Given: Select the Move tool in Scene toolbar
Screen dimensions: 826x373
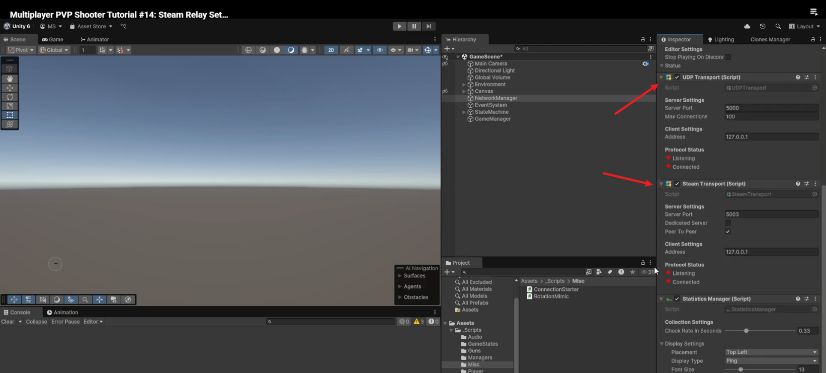Looking at the screenshot, I should (x=10, y=88).
